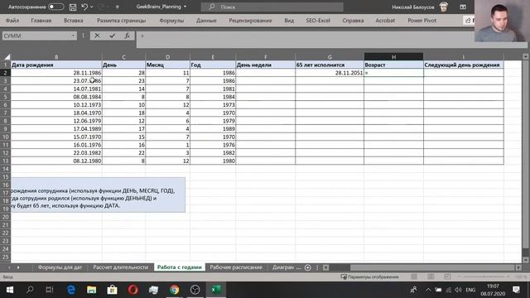Add a new sheet with plus icon

coord(307,267)
